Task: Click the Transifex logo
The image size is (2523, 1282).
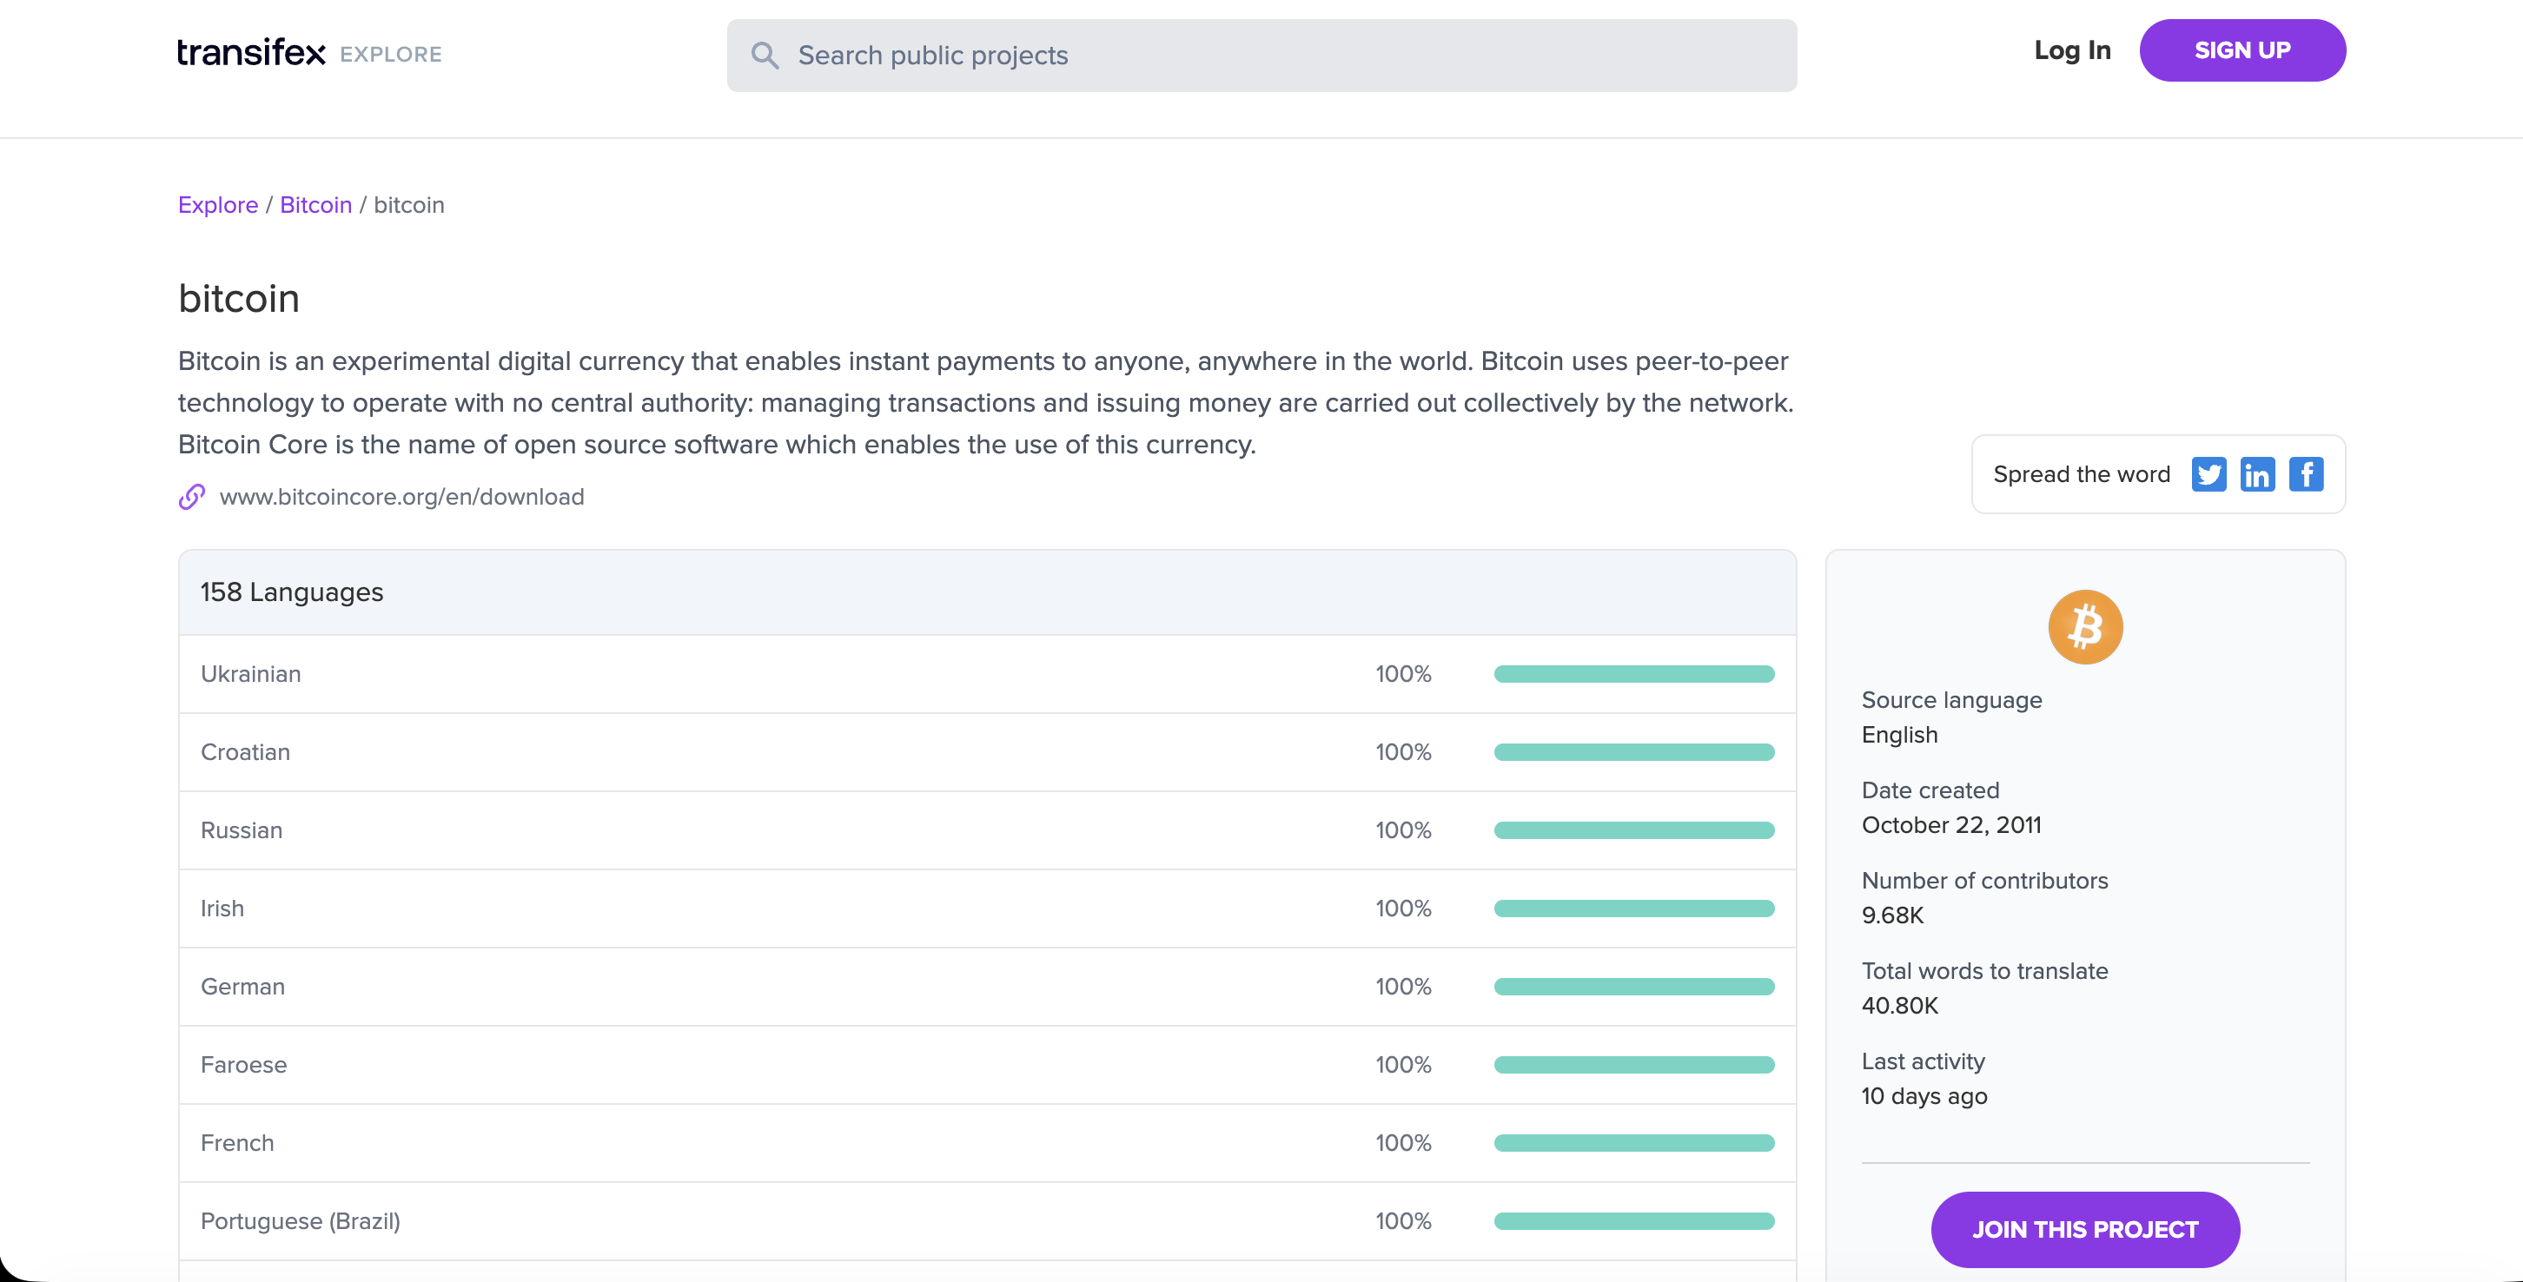Action: pos(251,53)
